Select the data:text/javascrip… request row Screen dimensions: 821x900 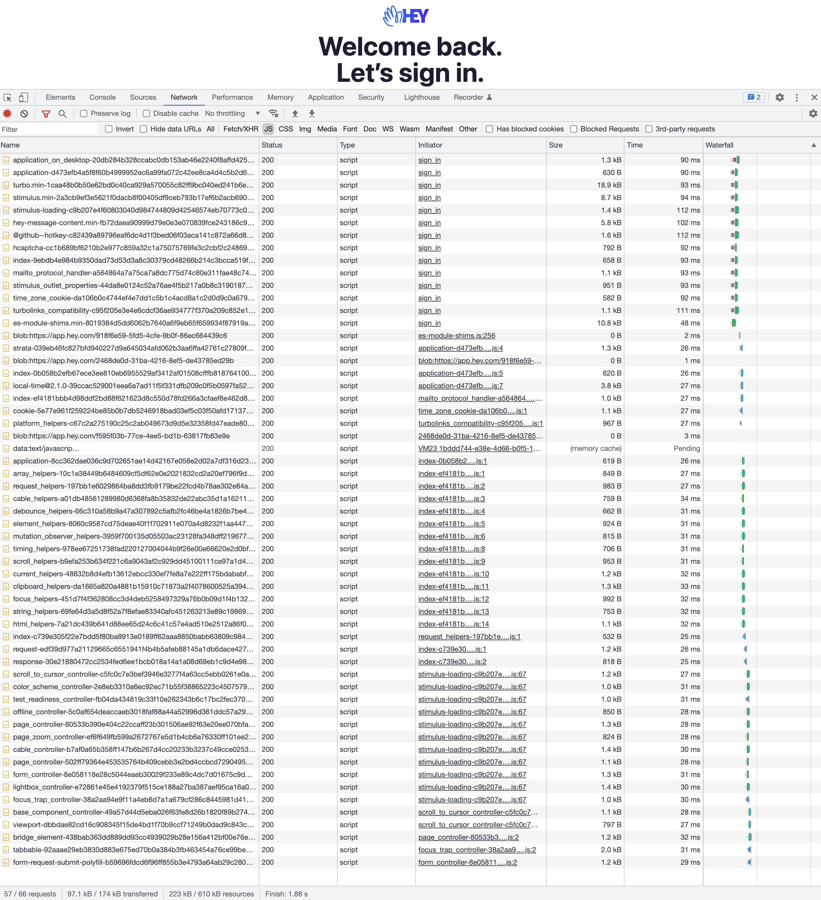point(411,449)
